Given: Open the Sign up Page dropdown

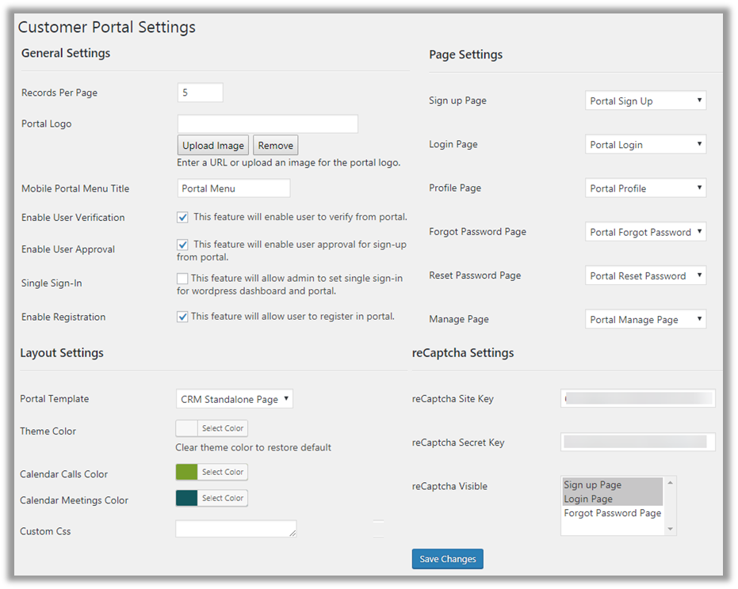Looking at the screenshot, I should pyautogui.click(x=645, y=101).
